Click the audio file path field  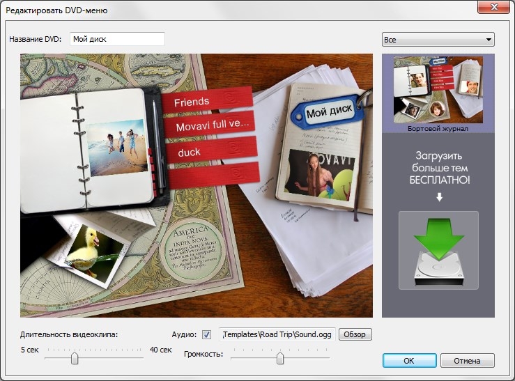pos(277,334)
